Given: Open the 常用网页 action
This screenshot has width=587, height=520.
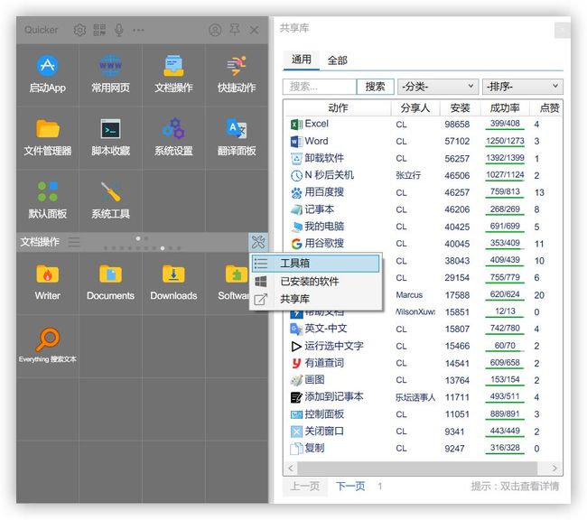Looking at the screenshot, I should (110, 74).
